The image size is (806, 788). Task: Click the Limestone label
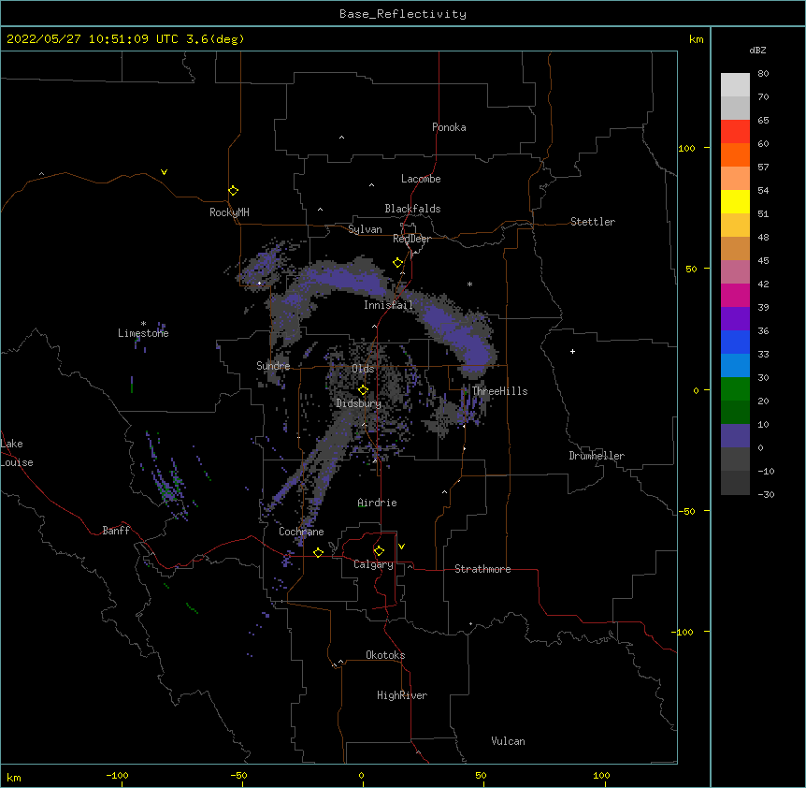click(143, 333)
